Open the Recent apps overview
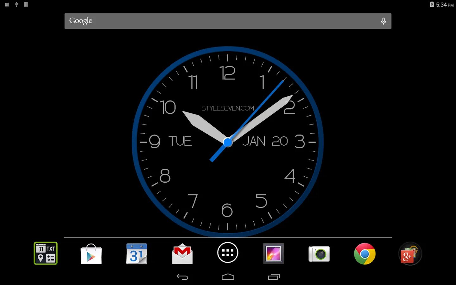The image size is (456, 285). coord(274,277)
